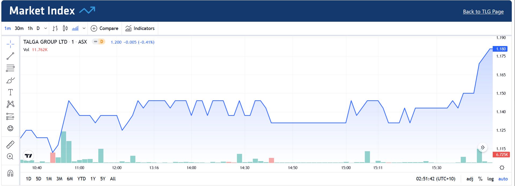Viewport: 515px width, 186px height.
Task: Set date range to 5D
Action: (x=39, y=179)
